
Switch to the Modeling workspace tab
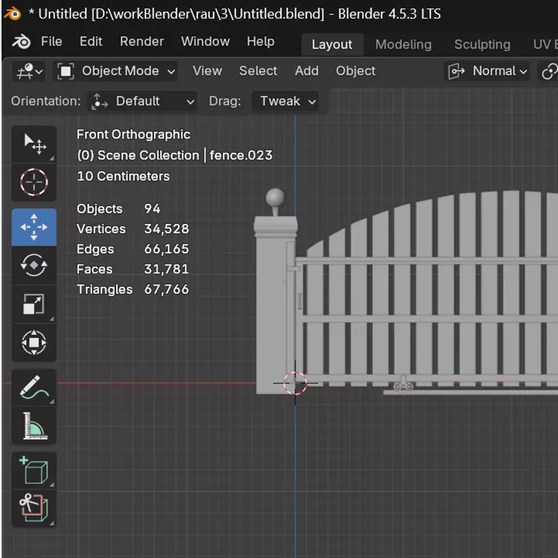click(x=404, y=44)
